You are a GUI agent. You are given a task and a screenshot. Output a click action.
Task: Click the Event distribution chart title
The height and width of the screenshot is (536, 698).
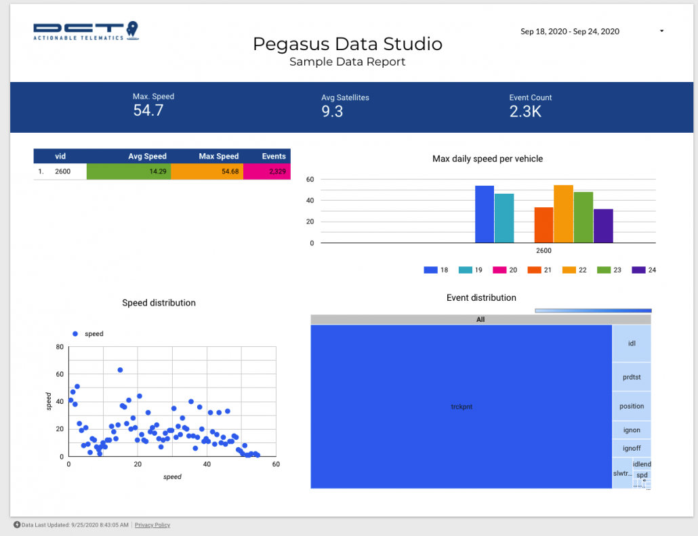click(x=481, y=298)
